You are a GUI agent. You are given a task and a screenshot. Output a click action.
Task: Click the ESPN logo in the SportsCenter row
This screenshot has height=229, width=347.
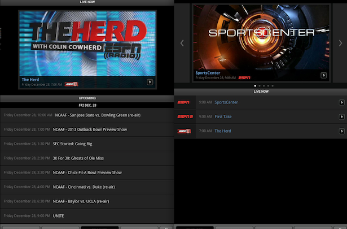coord(183,102)
